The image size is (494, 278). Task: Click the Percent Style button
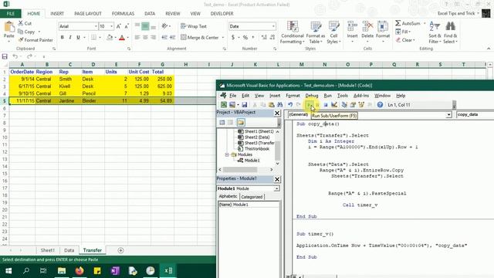pos(245,38)
